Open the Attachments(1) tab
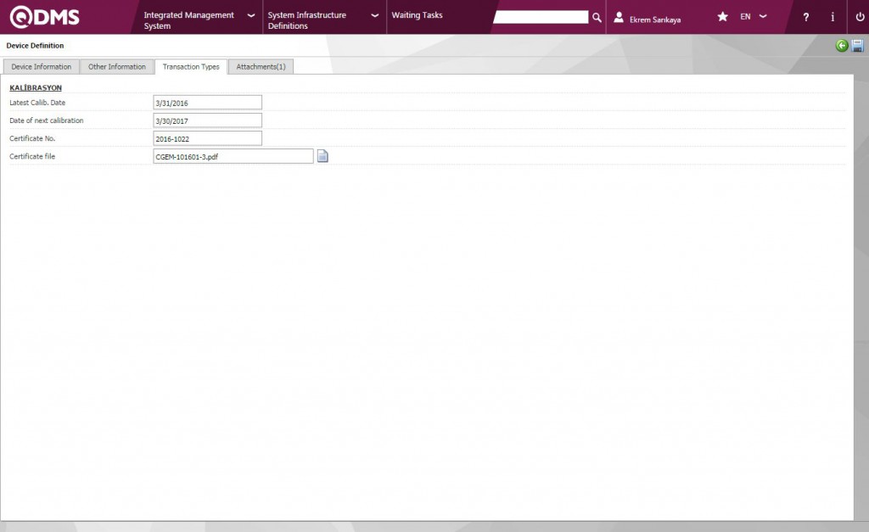 click(x=261, y=67)
